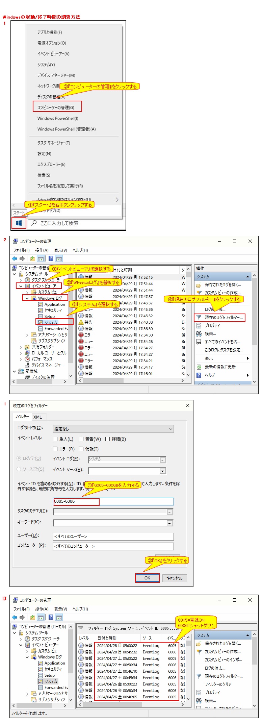Toggle the console tree icon in the unfiltered window toolbar
This screenshot has width=263, height=723.
41,258
